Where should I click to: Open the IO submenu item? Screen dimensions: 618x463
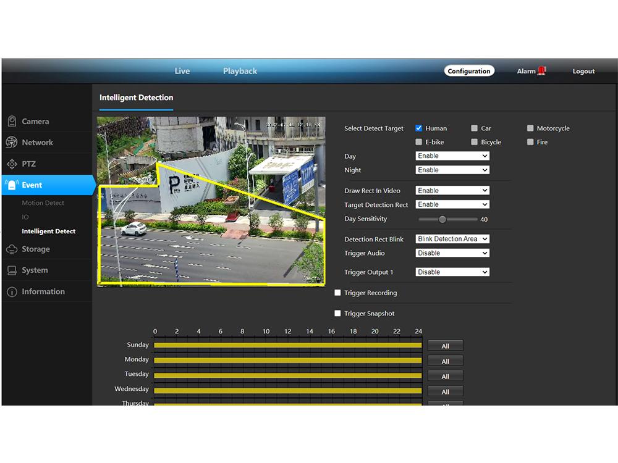pyautogui.click(x=25, y=217)
